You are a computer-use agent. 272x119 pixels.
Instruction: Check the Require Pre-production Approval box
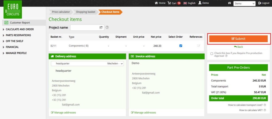tap(212, 53)
